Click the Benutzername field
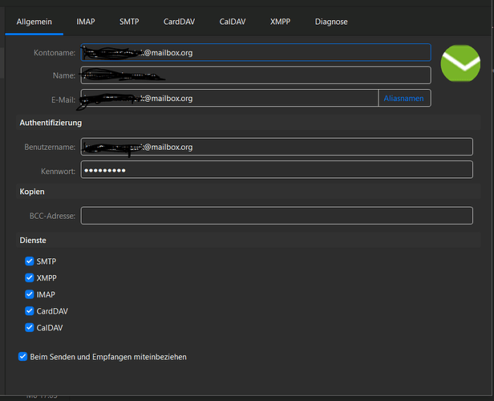 point(277,147)
